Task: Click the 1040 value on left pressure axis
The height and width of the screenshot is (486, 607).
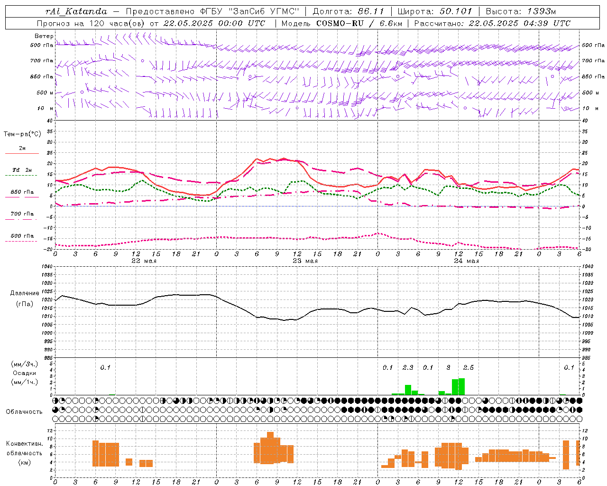Action: pos(46,267)
